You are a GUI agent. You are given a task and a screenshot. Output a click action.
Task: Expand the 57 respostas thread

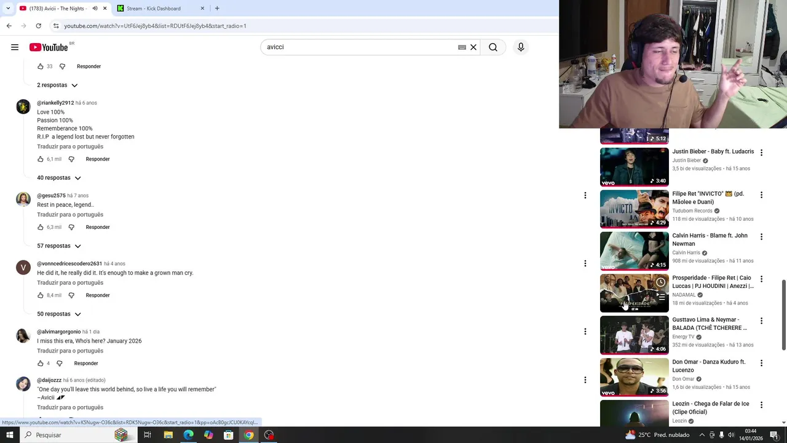(59, 246)
